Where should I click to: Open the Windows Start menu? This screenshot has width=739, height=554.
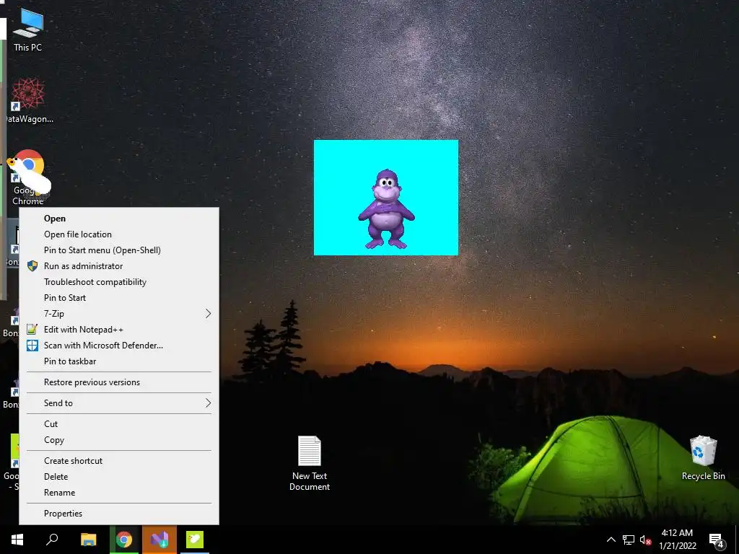pyautogui.click(x=17, y=540)
